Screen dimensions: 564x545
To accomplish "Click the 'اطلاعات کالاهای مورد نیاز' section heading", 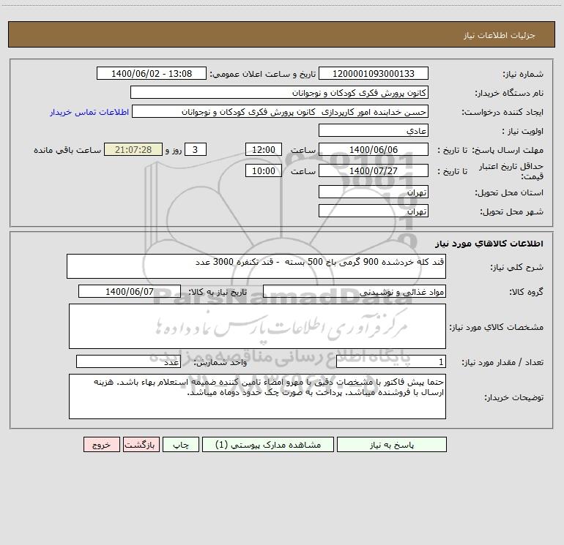I will coord(489,244).
